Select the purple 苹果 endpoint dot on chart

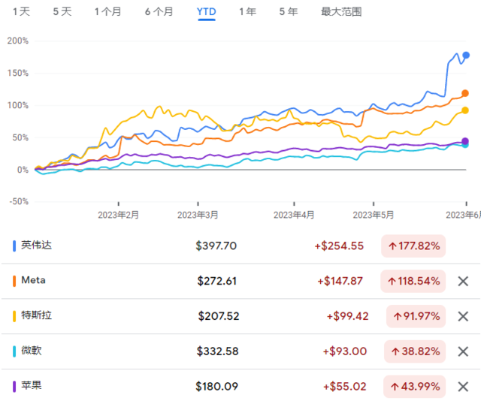465,141
